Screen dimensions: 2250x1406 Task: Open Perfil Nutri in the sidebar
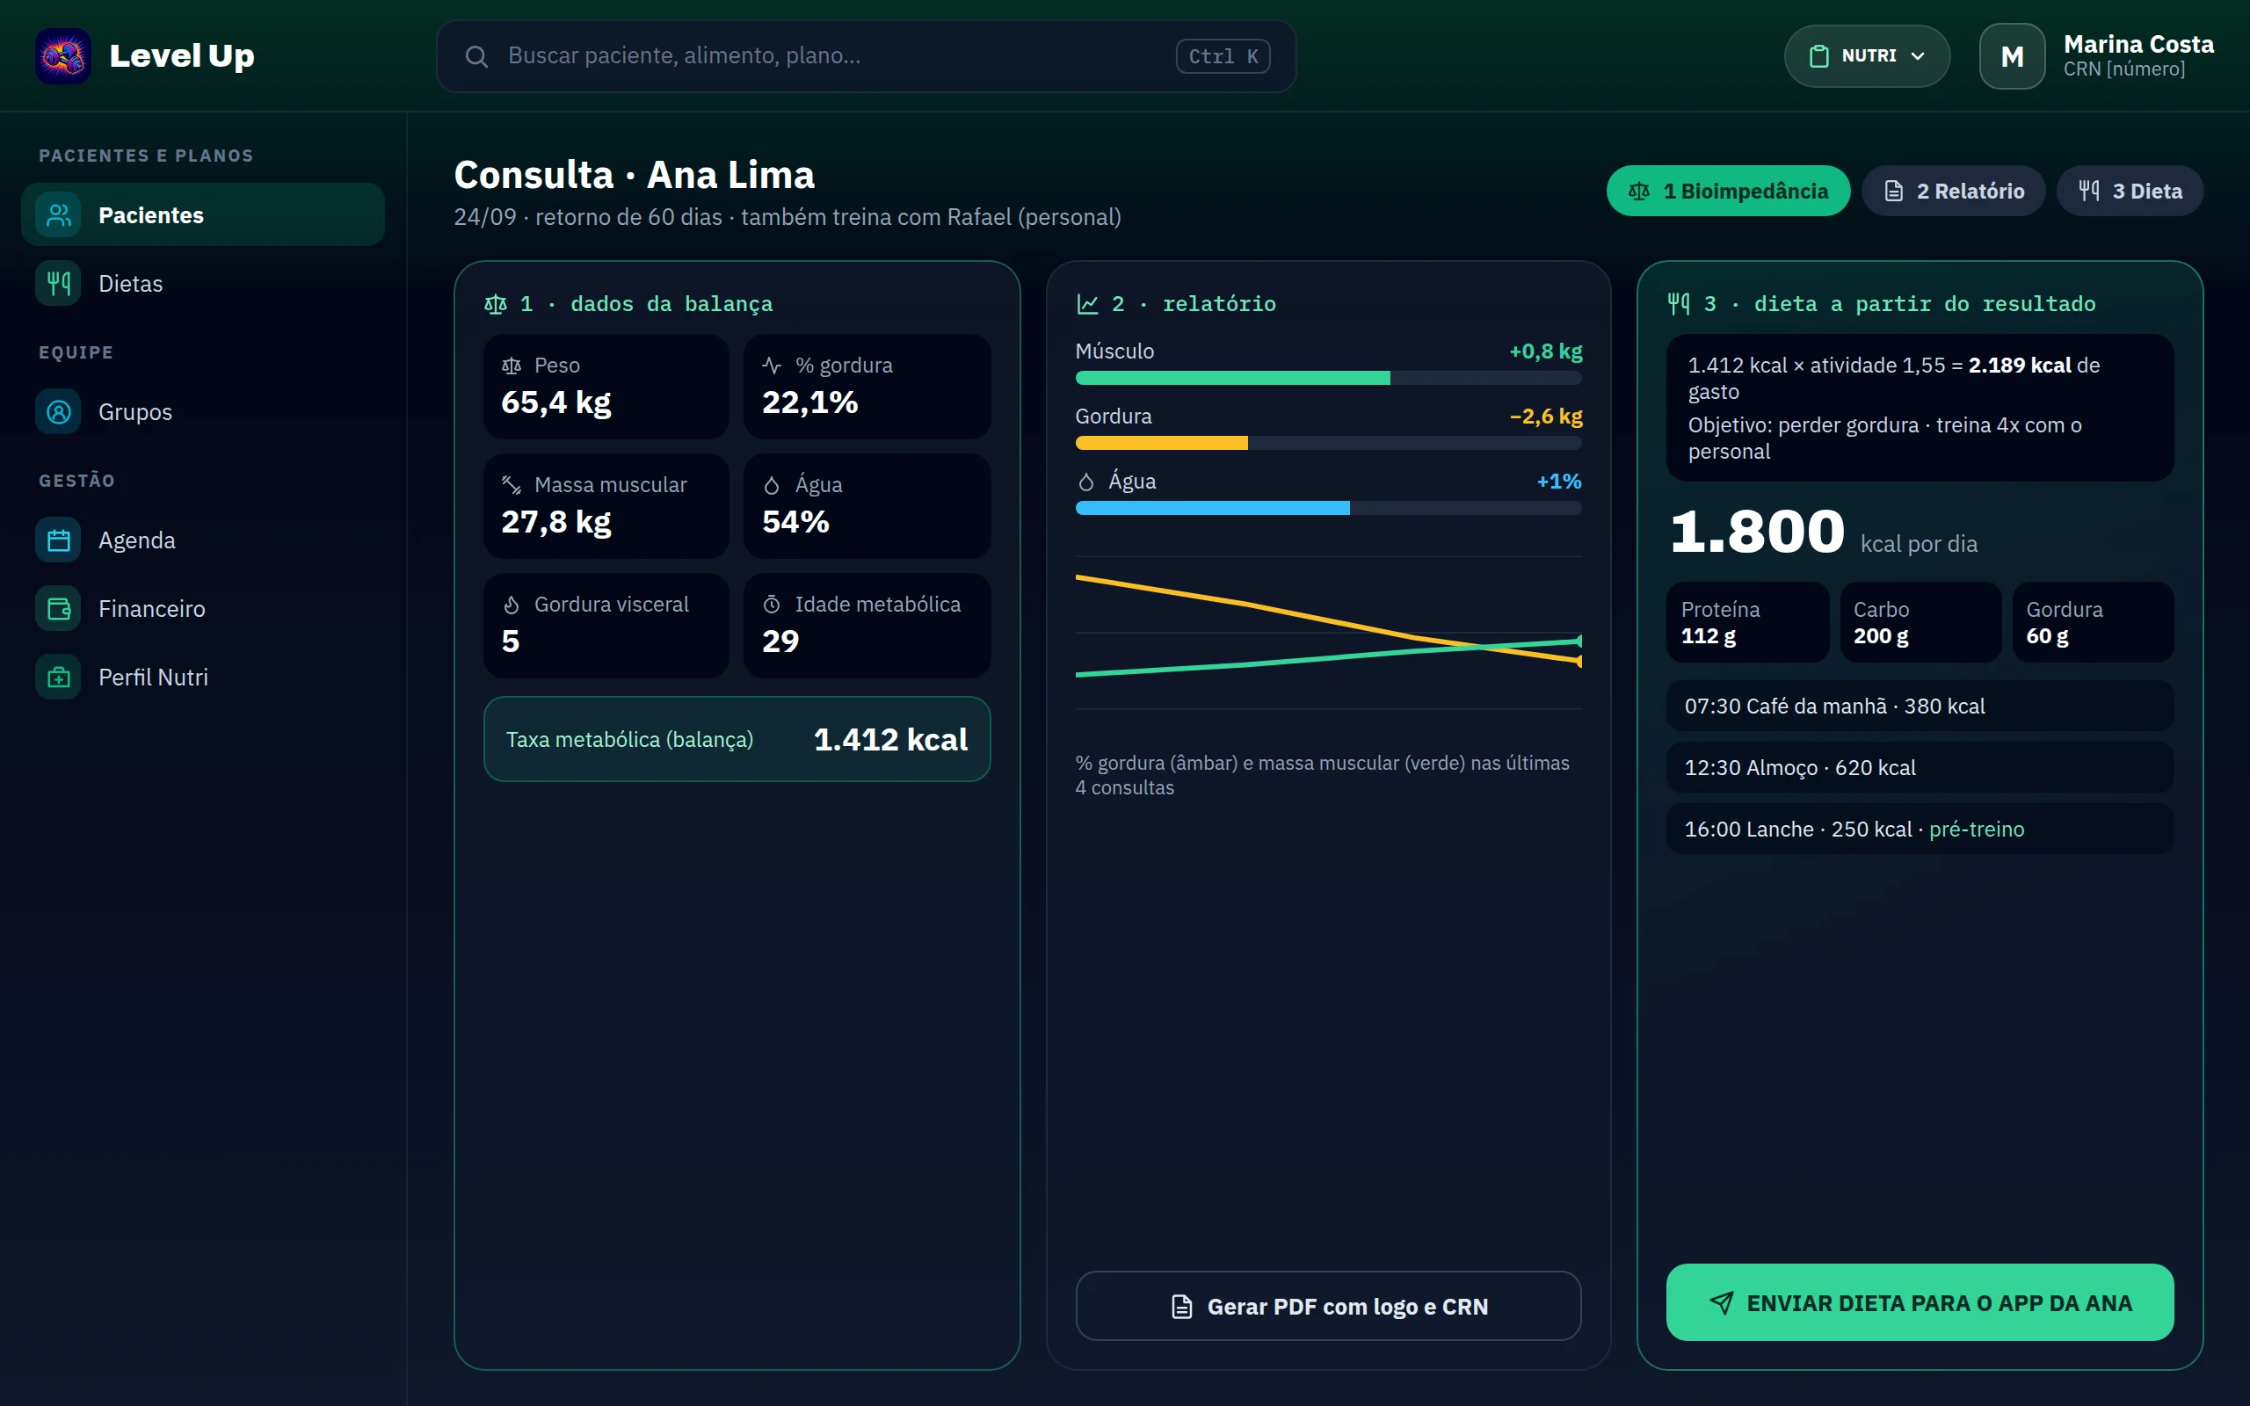203,678
